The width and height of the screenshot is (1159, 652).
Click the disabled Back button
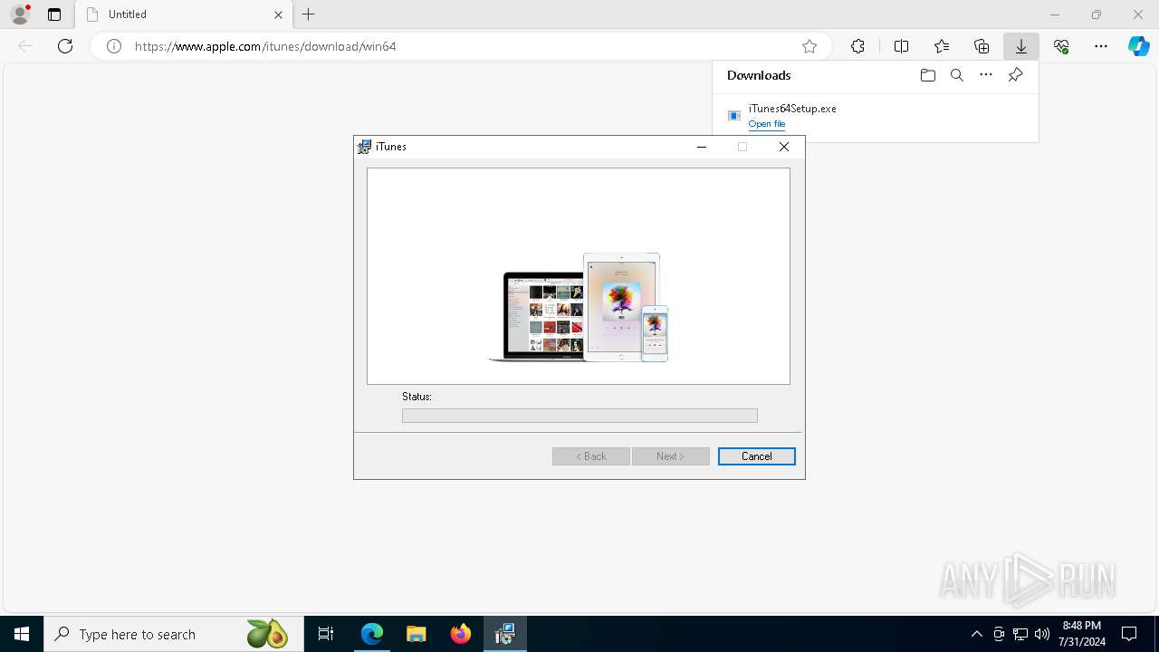pyautogui.click(x=591, y=456)
